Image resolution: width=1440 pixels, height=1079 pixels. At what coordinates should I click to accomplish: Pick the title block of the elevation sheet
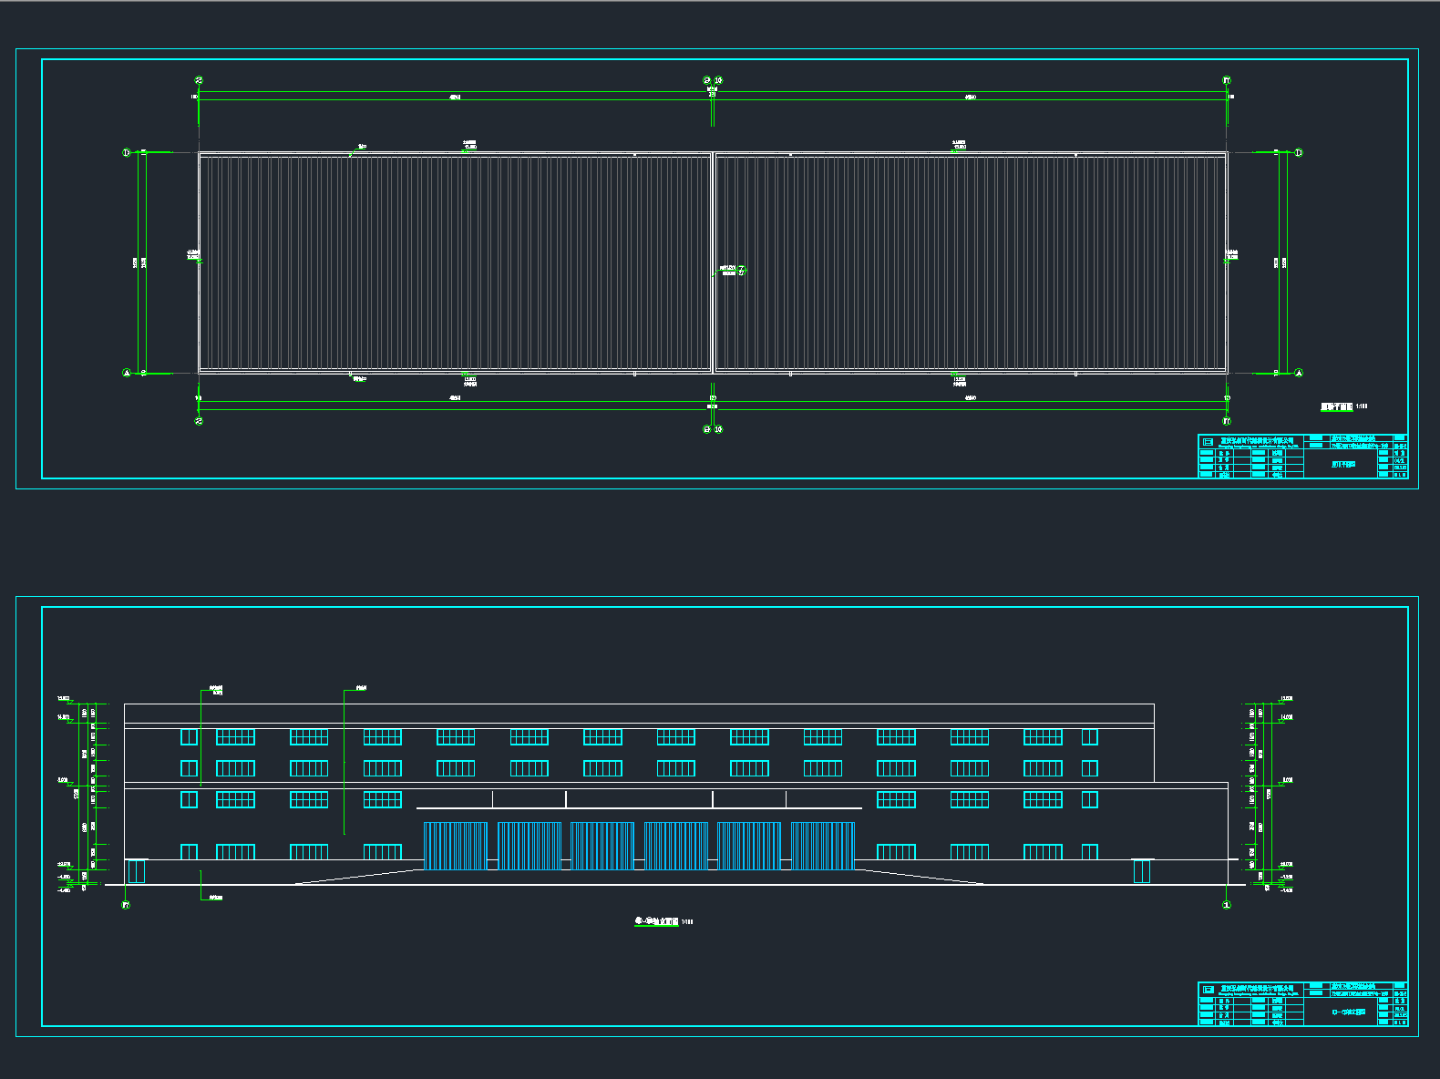tap(1302, 1003)
